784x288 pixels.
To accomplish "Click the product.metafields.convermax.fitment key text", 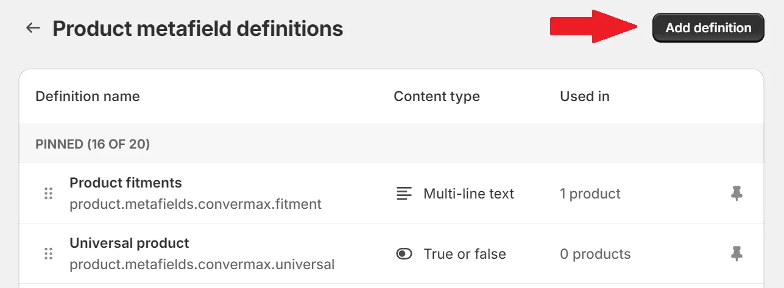I will click(195, 204).
